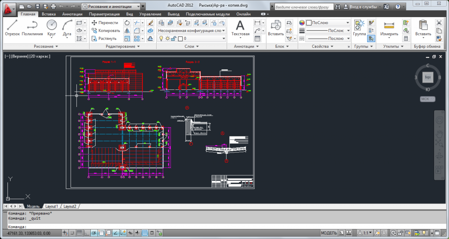Expand the Редактирование panel
This screenshot has height=239, width=449.
pyautogui.click(x=123, y=46)
